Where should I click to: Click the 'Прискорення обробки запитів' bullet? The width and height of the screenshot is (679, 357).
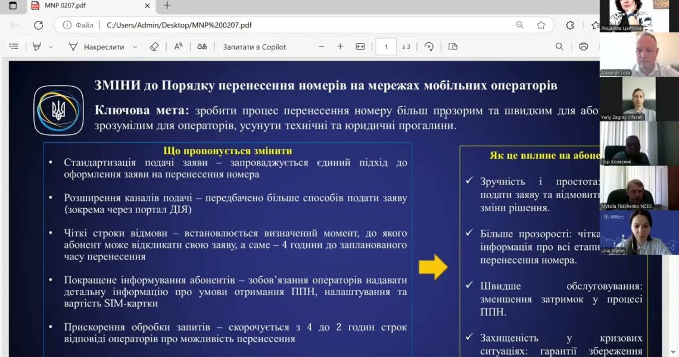click(235, 333)
